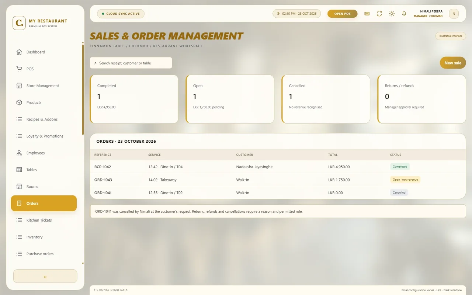The height and width of the screenshot is (295, 472).
Task: Click the cash payment icon in header
Action: [x=367, y=14]
